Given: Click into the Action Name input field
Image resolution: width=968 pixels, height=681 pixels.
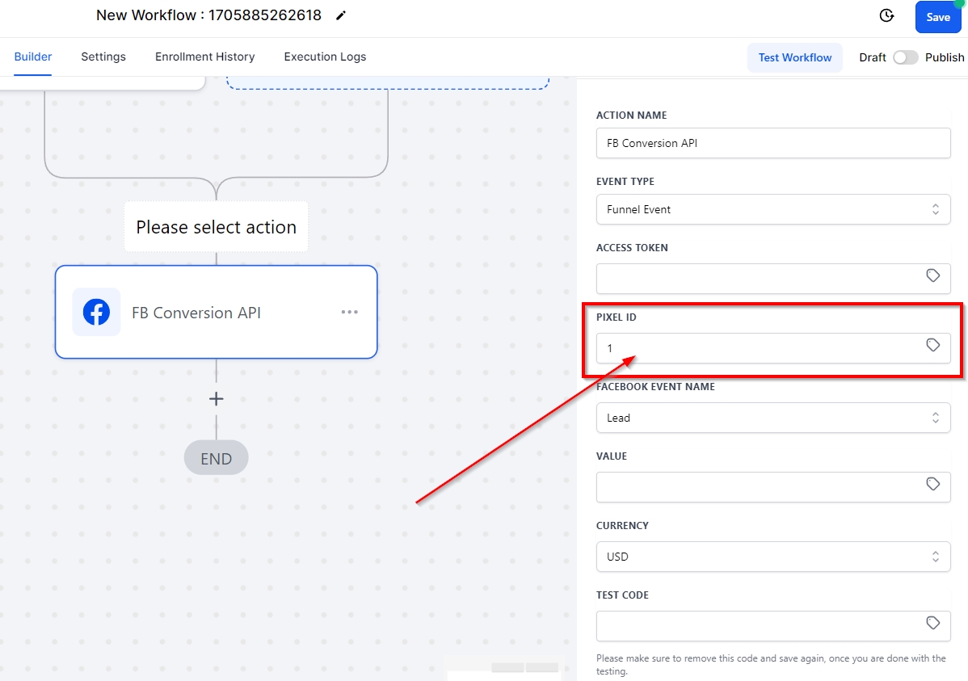Looking at the screenshot, I should [772, 143].
